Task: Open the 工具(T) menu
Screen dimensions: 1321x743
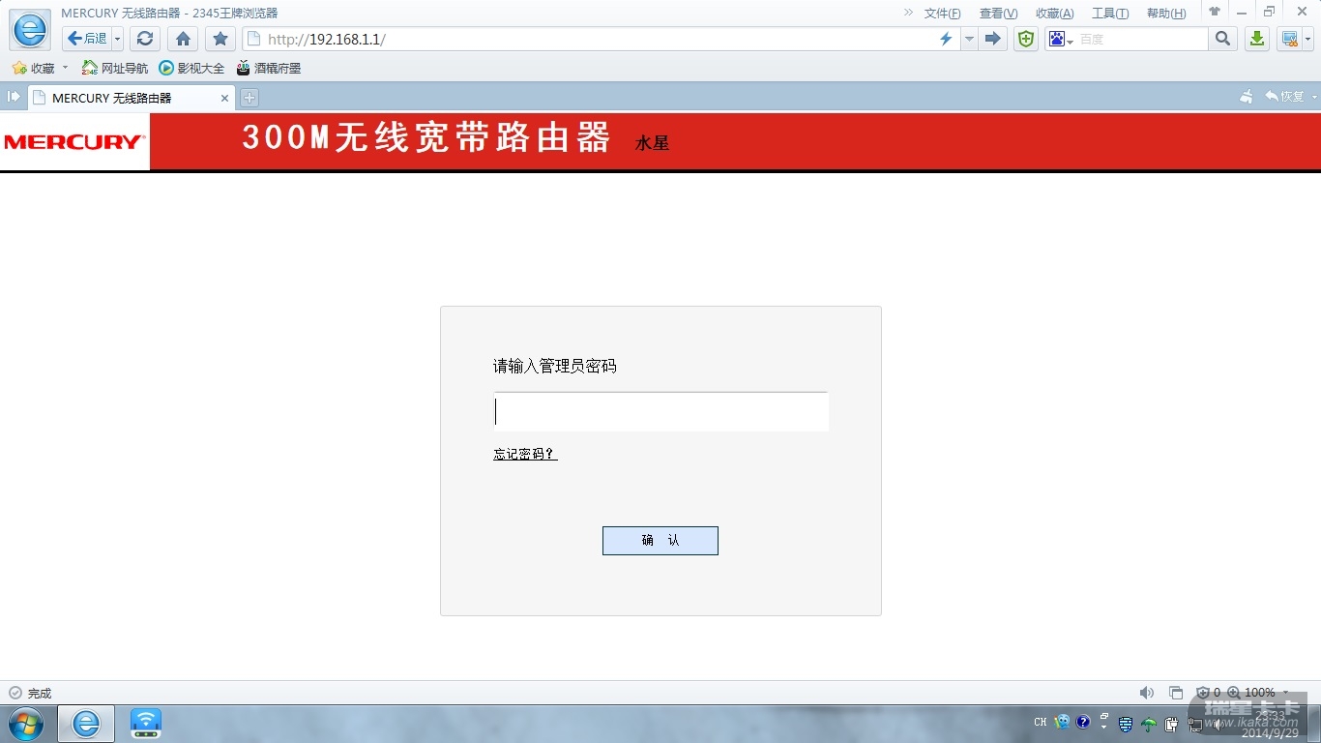Action: 1110,14
